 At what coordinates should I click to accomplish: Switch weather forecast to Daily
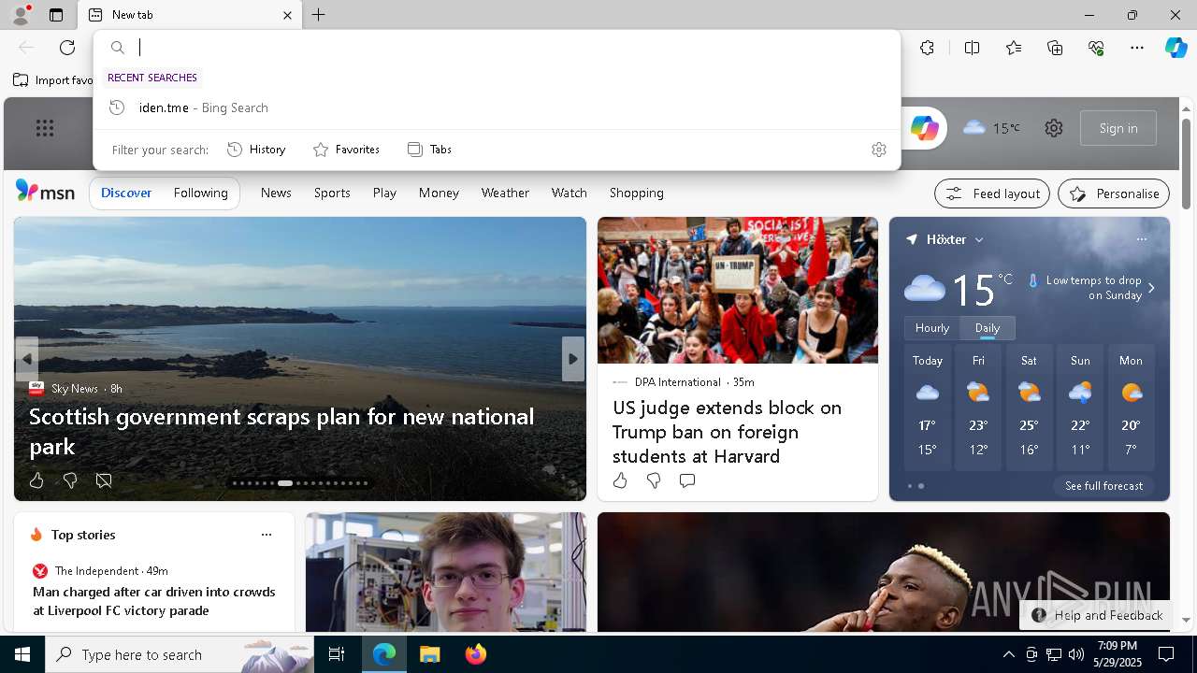988,328
